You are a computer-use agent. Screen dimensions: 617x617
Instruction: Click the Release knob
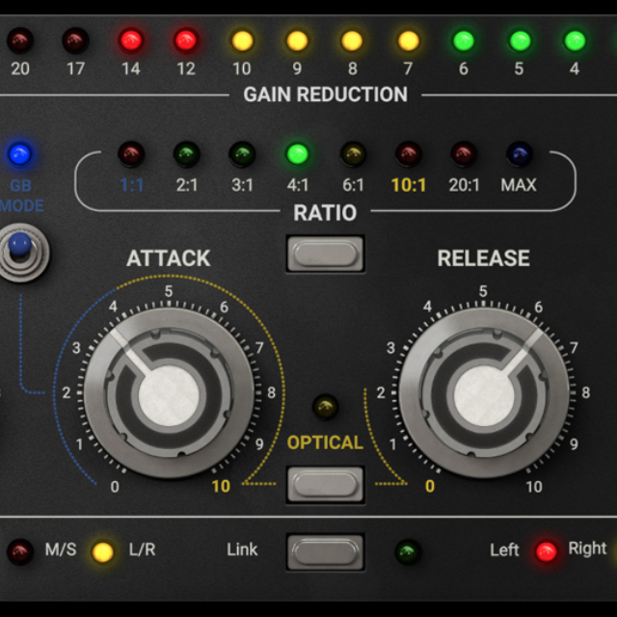tap(483, 392)
